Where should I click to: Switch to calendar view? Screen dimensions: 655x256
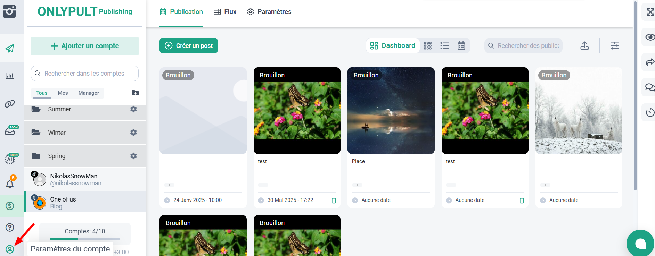click(x=461, y=46)
